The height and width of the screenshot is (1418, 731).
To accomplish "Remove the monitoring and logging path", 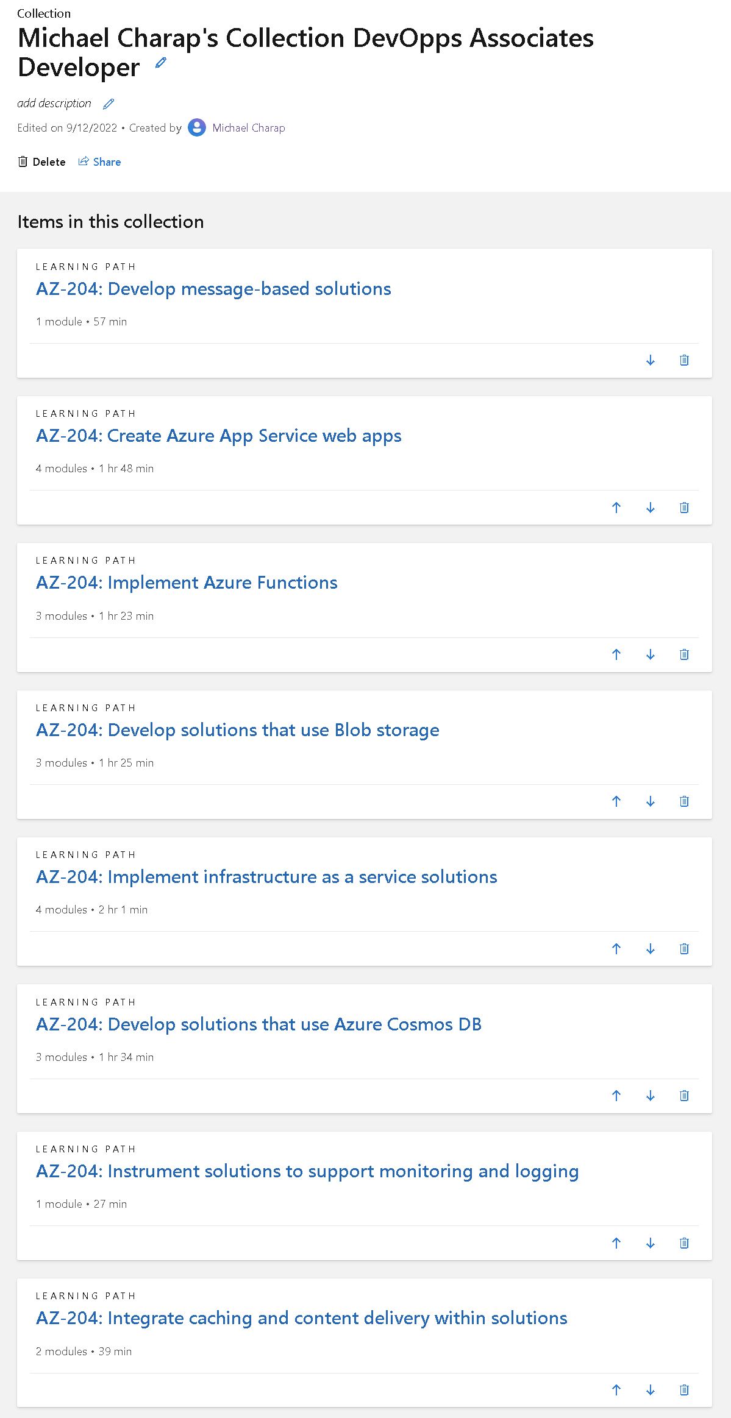I will [x=684, y=1243].
